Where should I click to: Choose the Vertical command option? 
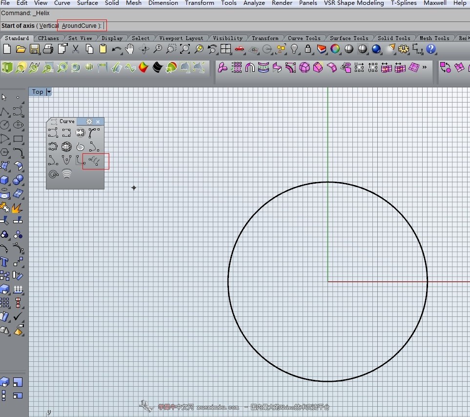tap(49, 26)
